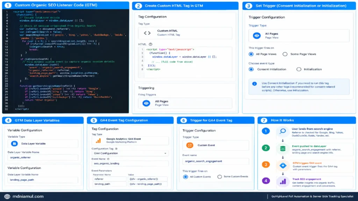Select the Some Page Views radio button
Screen dimensions: 358x201
click(x=285, y=54)
